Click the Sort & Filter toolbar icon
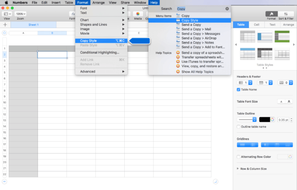 click(286, 14)
